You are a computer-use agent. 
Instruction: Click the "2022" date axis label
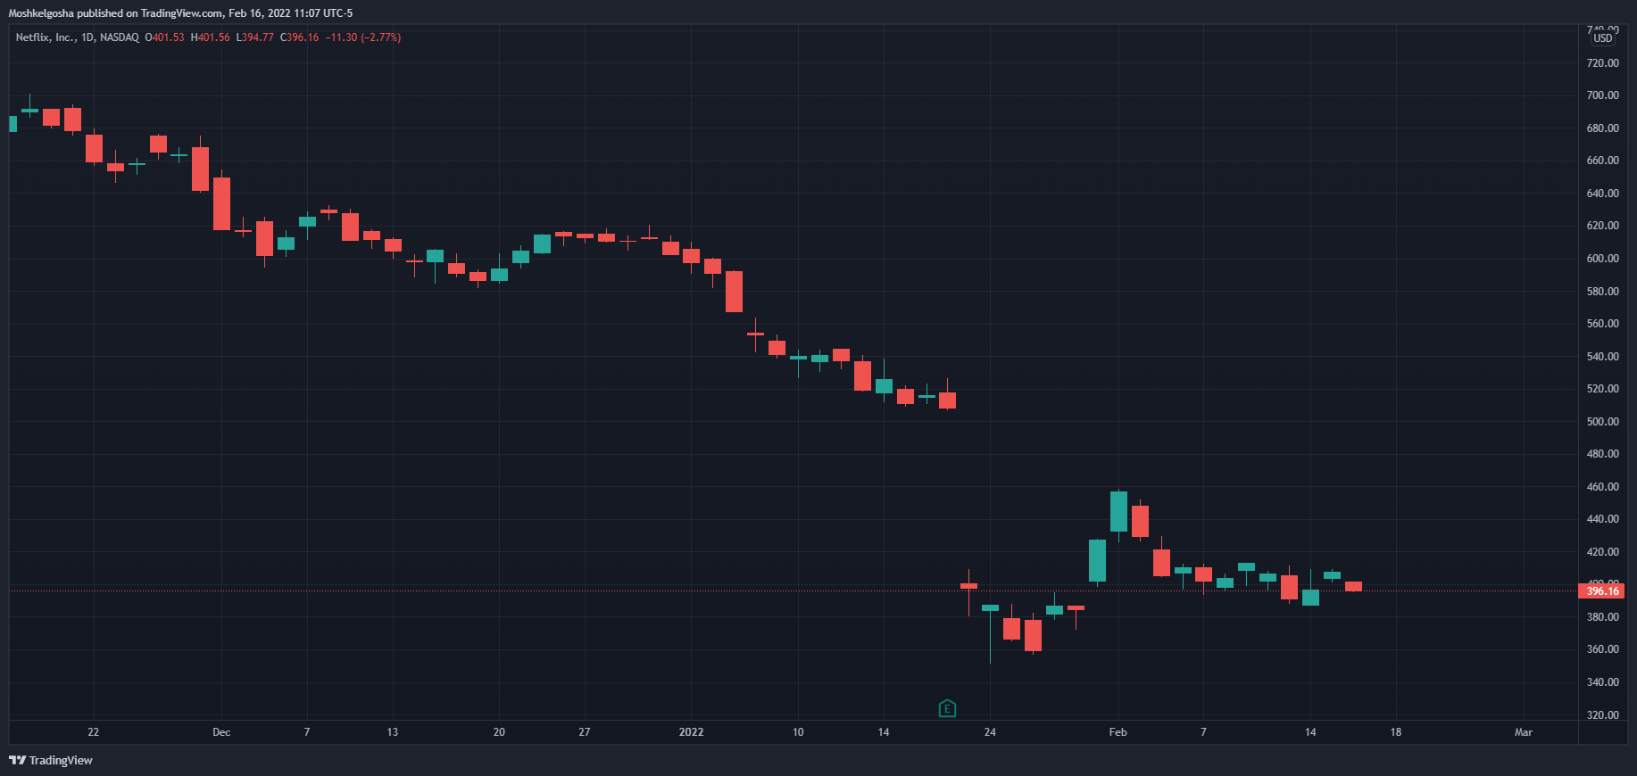click(691, 732)
